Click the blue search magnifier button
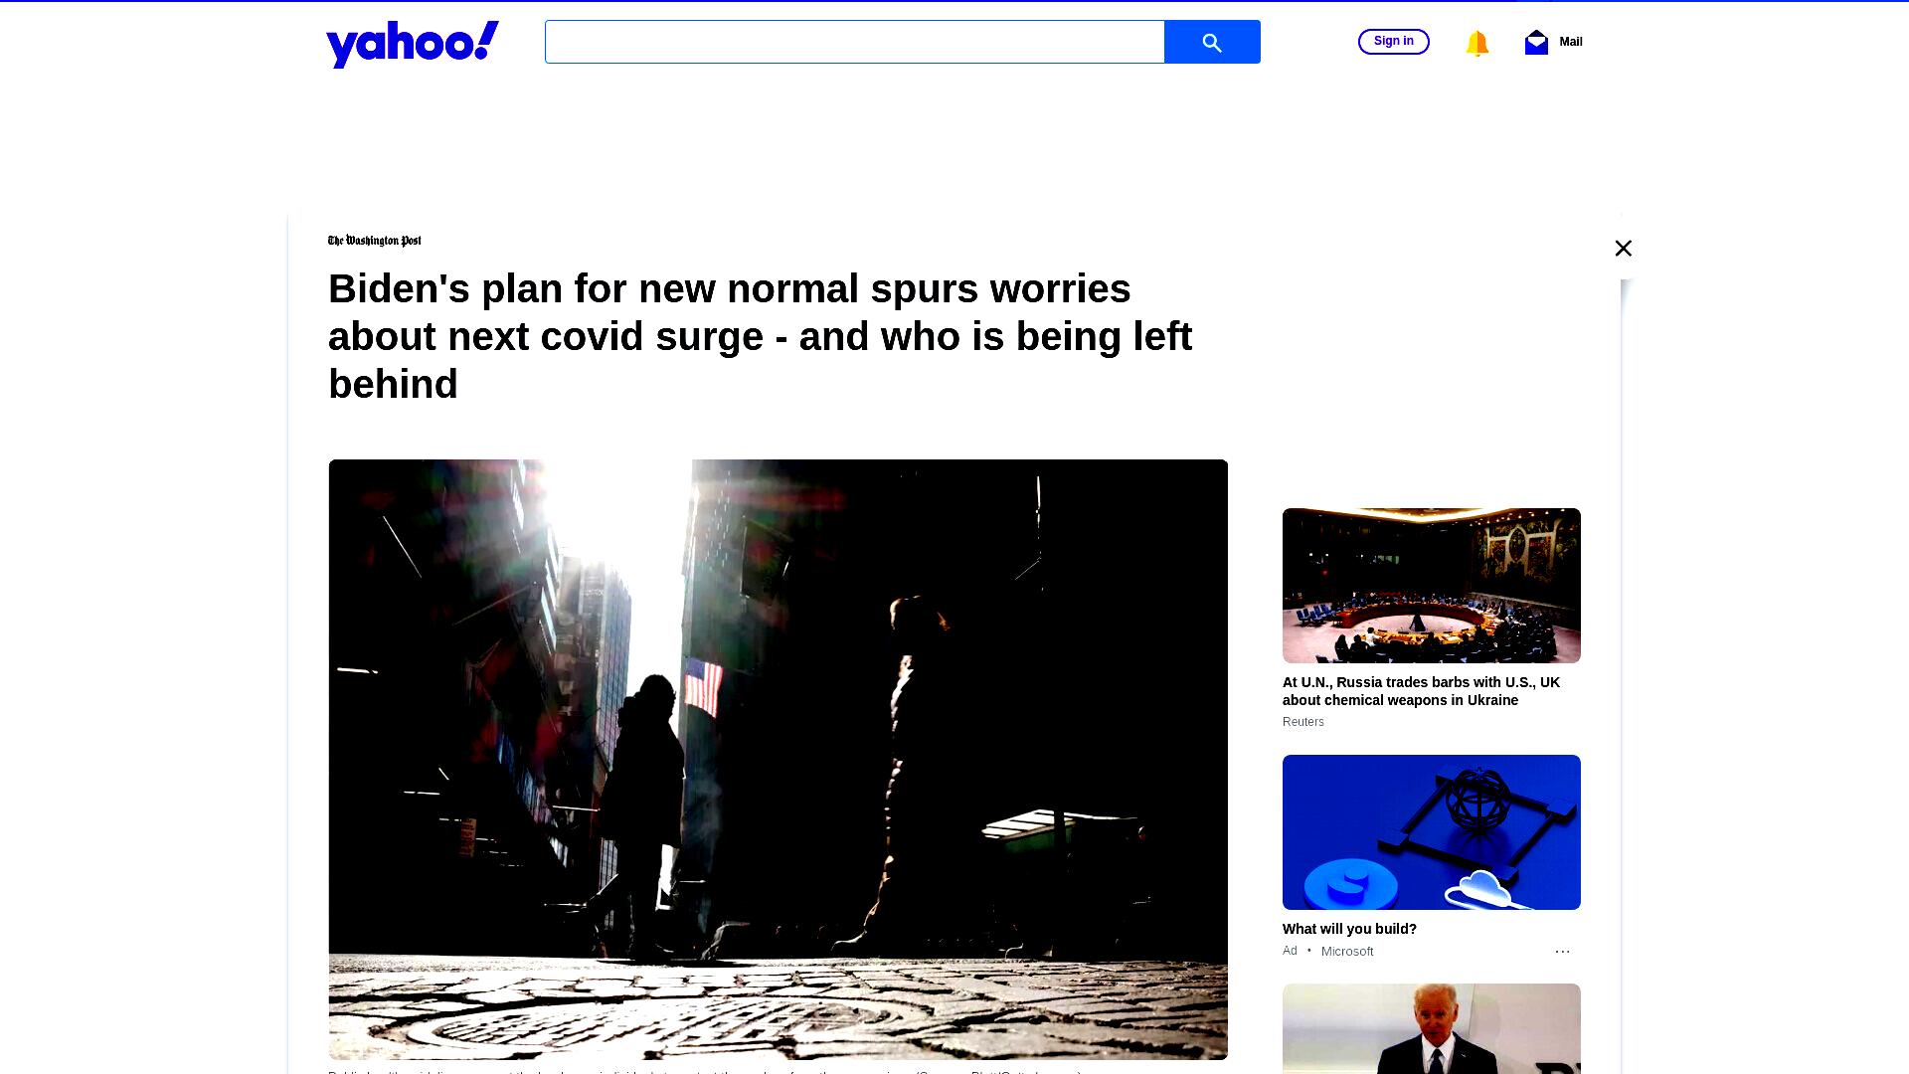This screenshot has width=1909, height=1074. pos(1212,42)
